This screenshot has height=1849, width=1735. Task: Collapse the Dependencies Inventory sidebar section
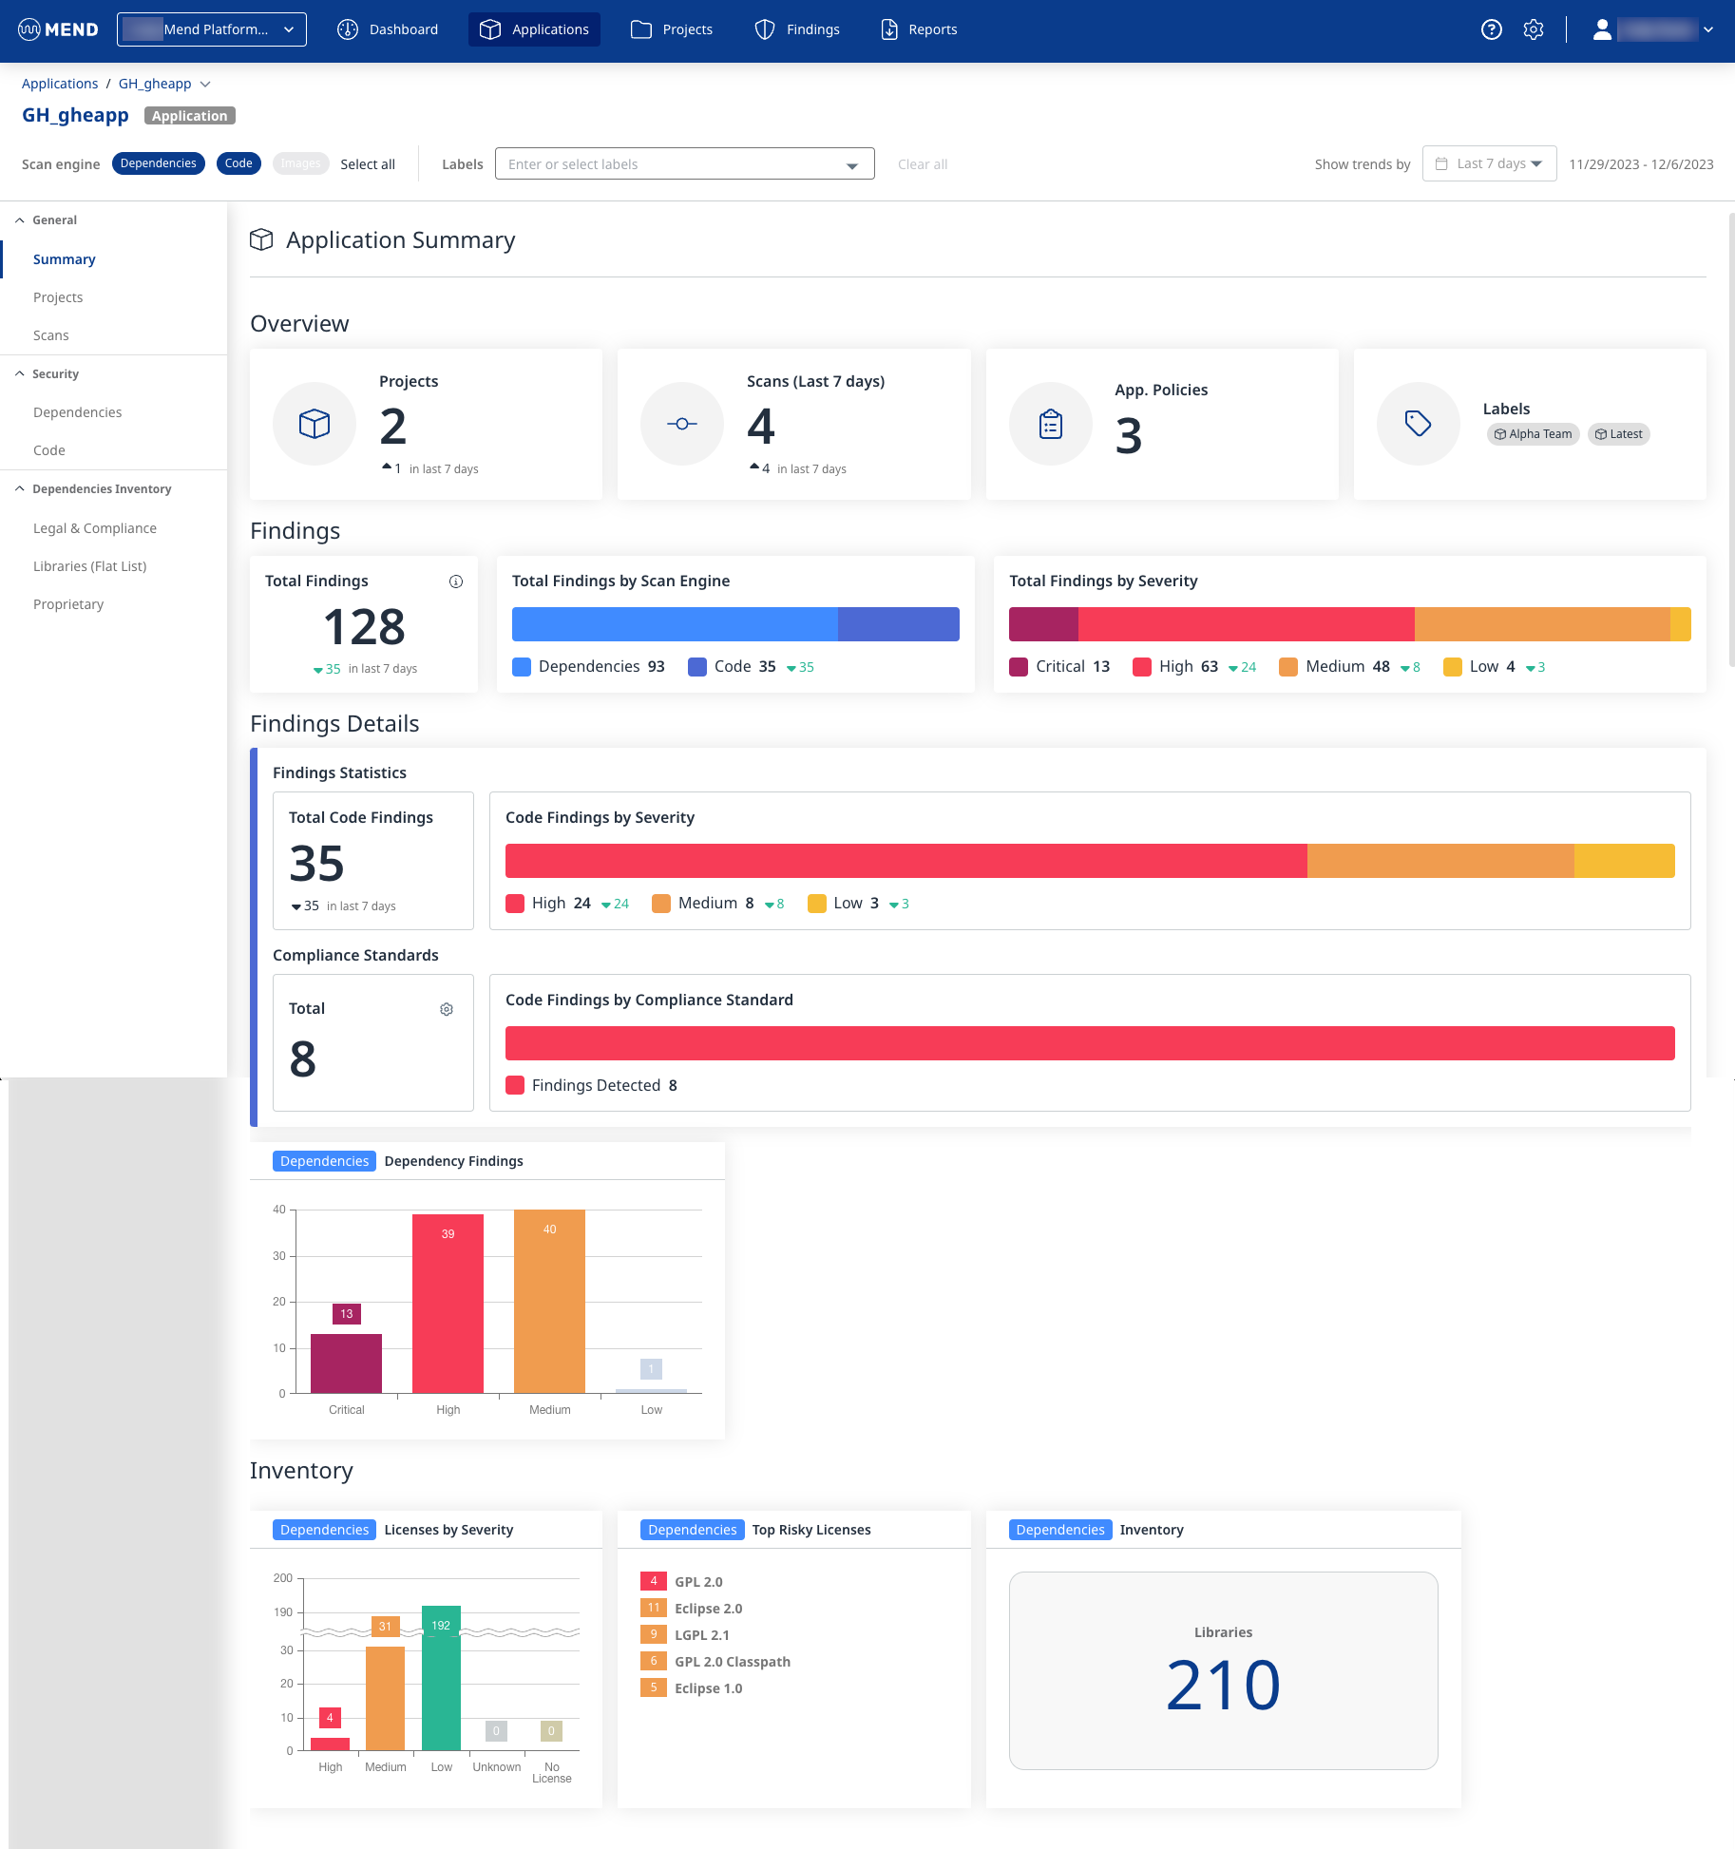pyautogui.click(x=20, y=489)
